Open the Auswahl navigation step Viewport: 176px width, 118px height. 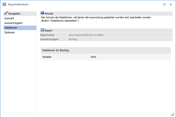tap(9, 18)
